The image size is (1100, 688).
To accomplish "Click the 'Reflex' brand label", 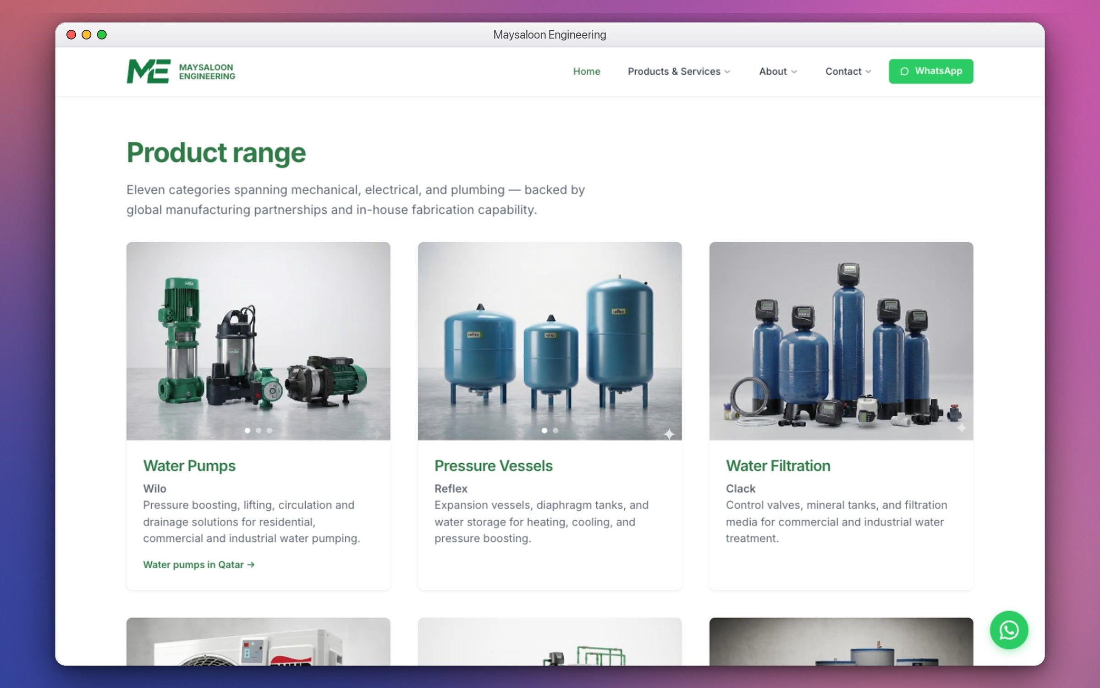I will pos(451,488).
